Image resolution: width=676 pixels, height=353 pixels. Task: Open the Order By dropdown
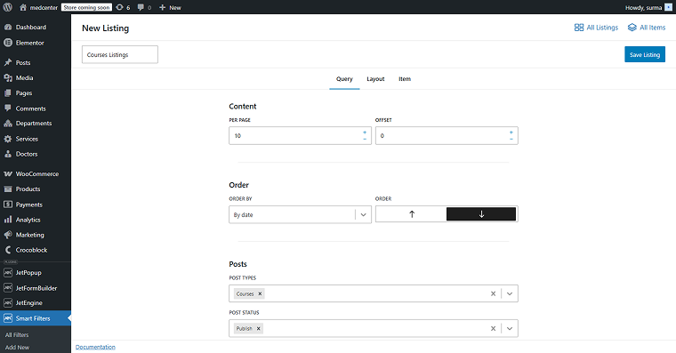point(300,214)
